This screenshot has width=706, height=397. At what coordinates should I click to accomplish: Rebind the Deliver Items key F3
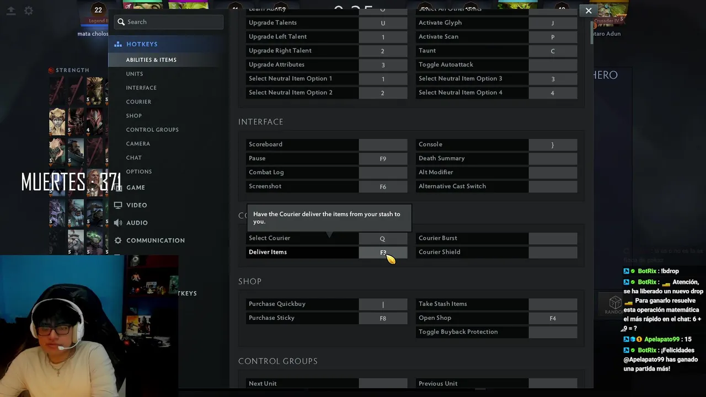[x=383, y=252]
